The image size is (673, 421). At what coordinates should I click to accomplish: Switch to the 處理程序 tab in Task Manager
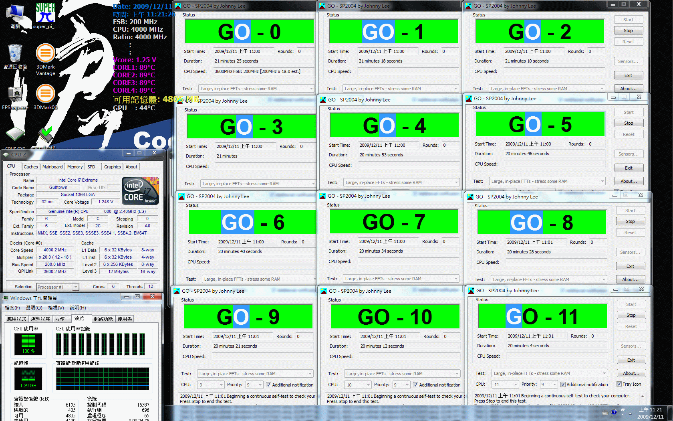[x=40, y=319]
